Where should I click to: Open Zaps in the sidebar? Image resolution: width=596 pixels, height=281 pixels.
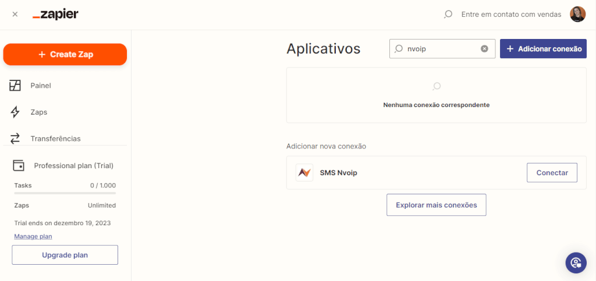click(x=39, y=112)
